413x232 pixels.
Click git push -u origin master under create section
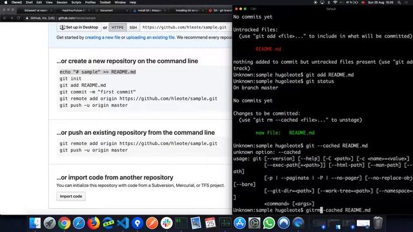[94, 105]
